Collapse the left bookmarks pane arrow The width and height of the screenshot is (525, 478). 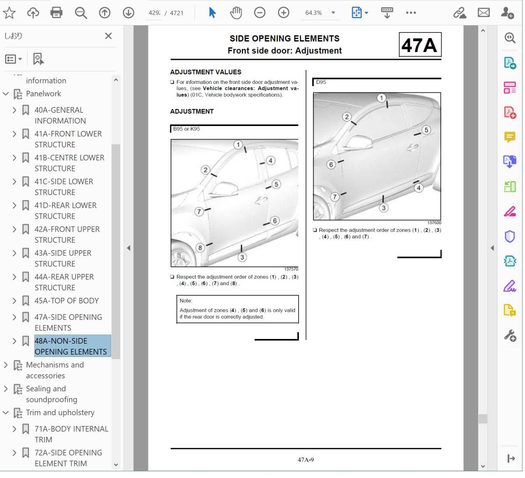click(x=129, y=248)
